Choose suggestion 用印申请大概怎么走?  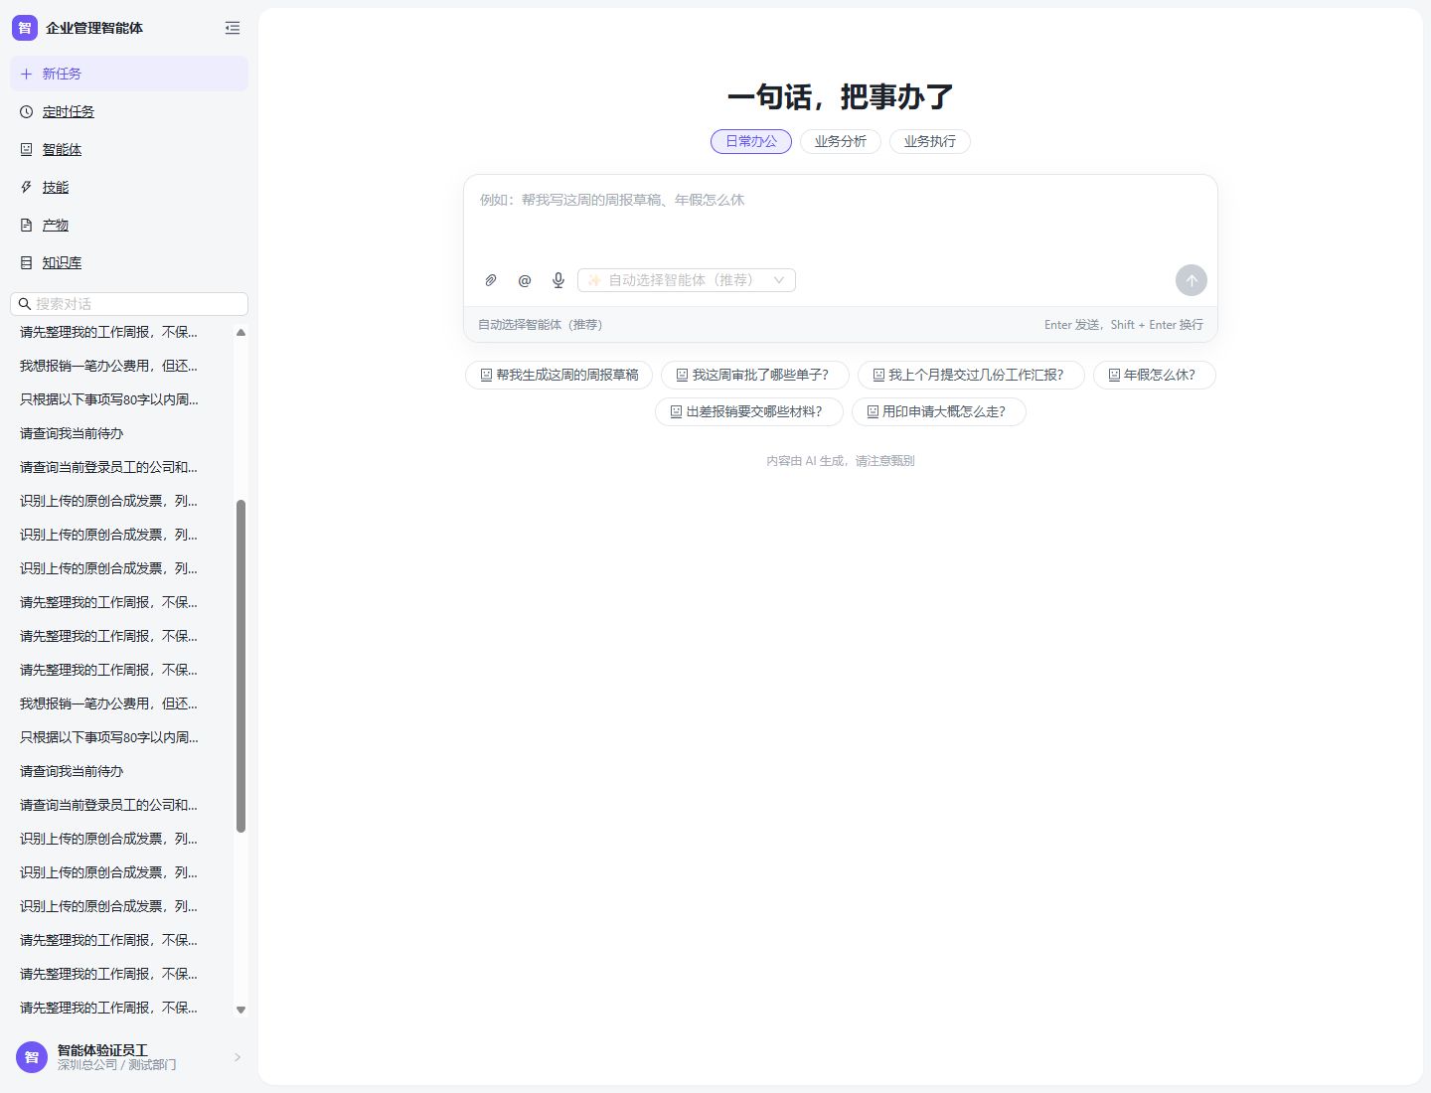coord(939,411)
